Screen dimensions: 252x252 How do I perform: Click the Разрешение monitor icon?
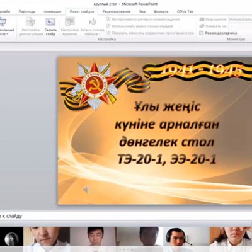click(202, 20)
